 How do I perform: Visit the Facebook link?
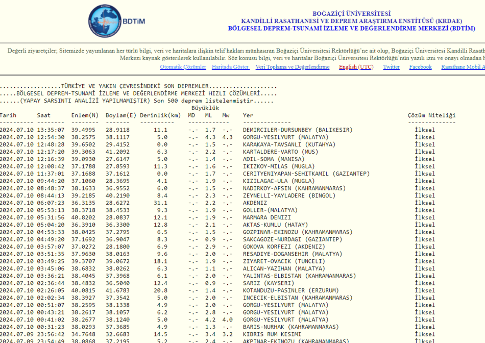tap(420, 67)
